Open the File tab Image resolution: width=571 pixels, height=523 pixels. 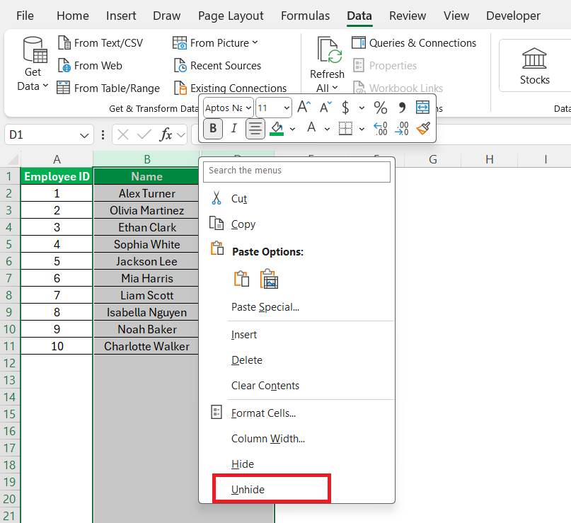[25, 16]
